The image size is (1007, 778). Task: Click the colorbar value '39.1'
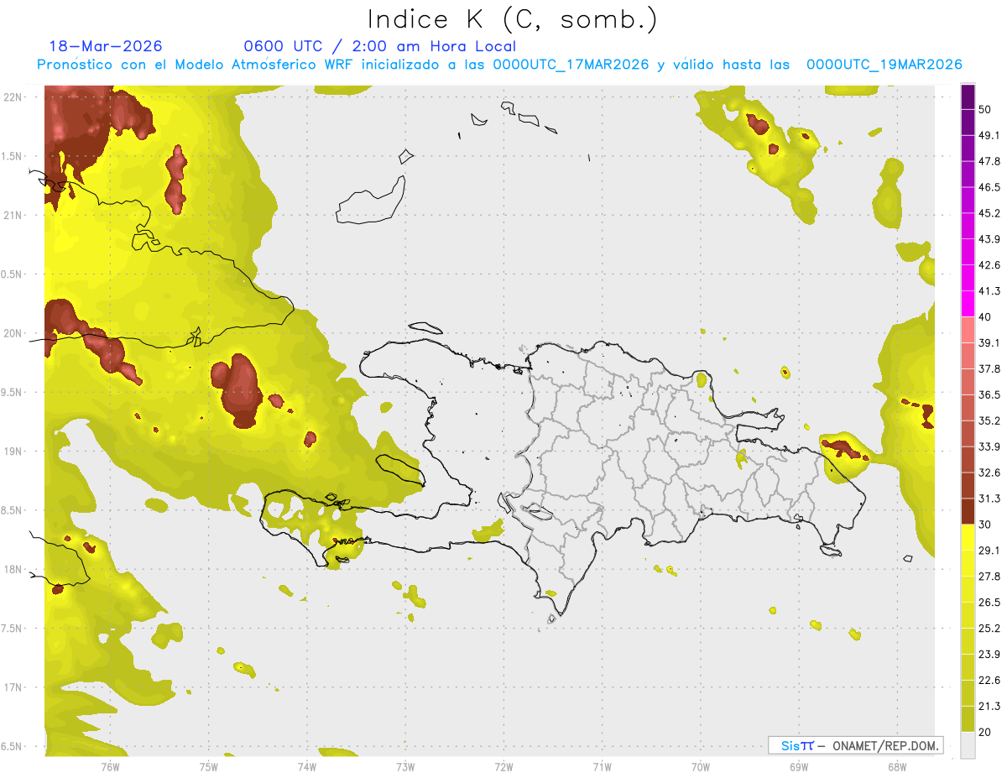coord(989,343)
